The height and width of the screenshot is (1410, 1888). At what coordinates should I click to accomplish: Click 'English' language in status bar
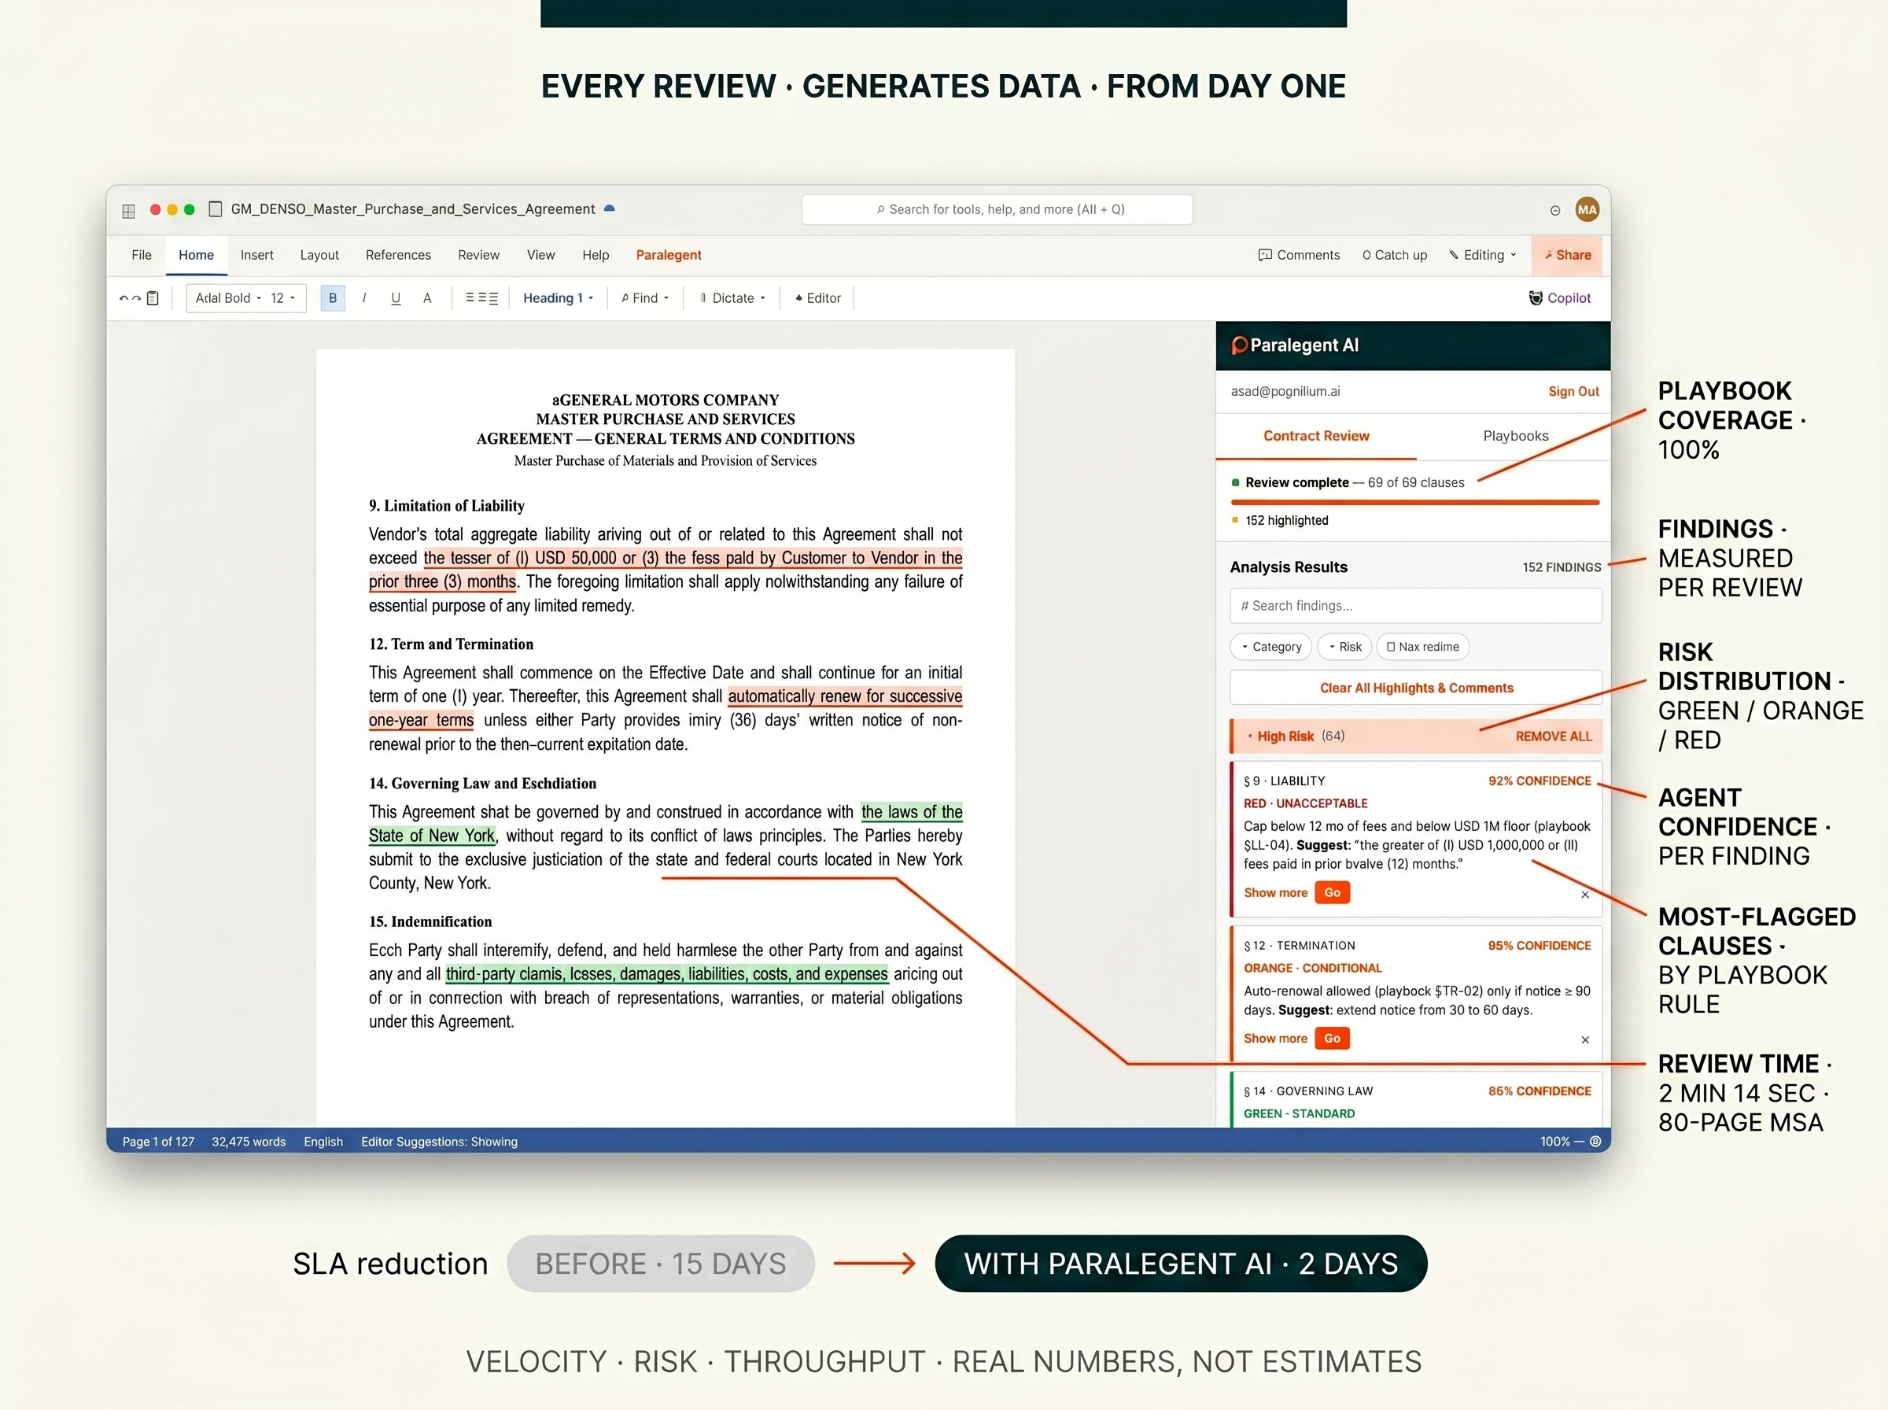pyautogui.click(x=323, y=1142)
